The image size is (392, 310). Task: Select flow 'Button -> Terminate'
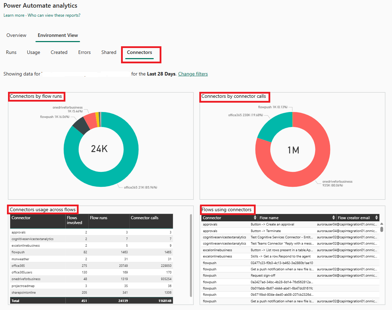(x=265, y=231)
